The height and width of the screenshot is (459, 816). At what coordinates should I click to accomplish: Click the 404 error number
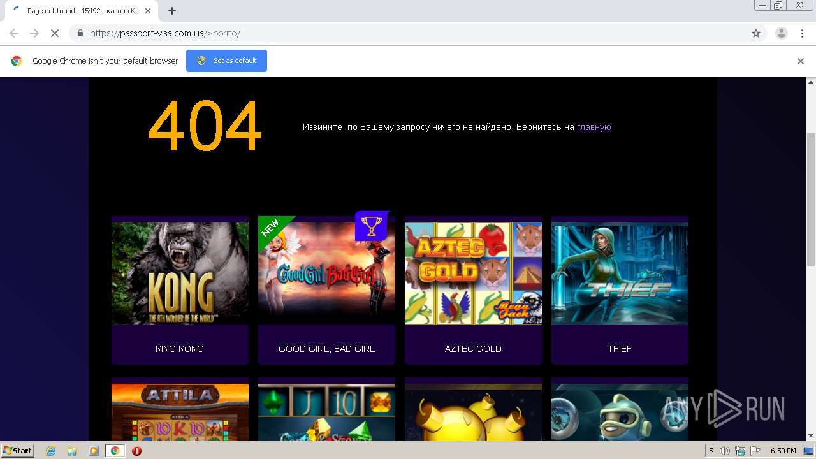[205, 126]
